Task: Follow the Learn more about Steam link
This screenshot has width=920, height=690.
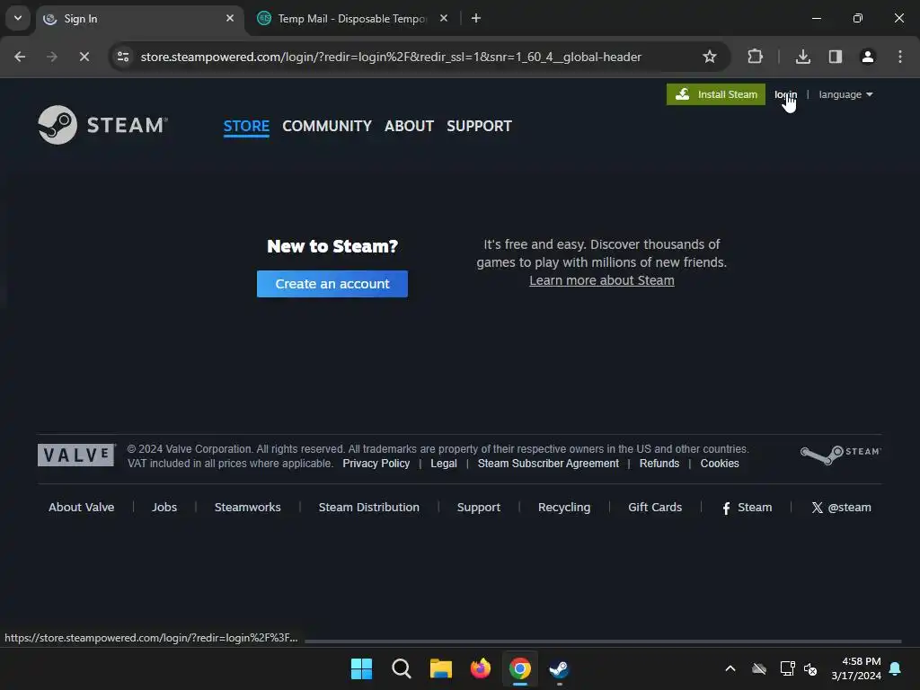Action: (x=601, y=280)
